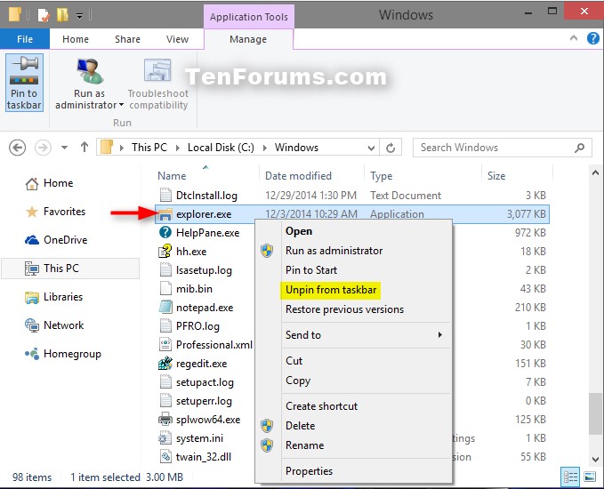Choose Run as administrator in context menu
The width and height of the screenshot is (604, 489).
[x=334, y=251]
